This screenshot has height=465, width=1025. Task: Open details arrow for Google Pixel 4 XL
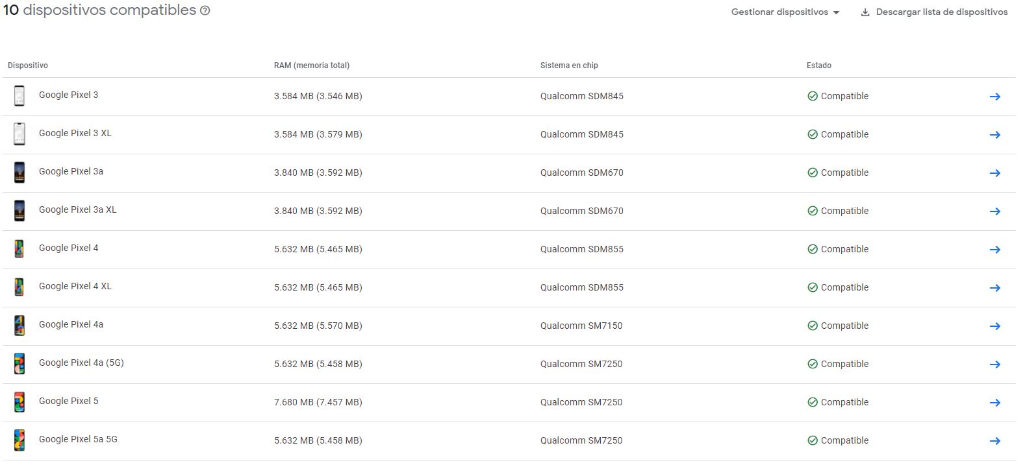tap(994, 288)
